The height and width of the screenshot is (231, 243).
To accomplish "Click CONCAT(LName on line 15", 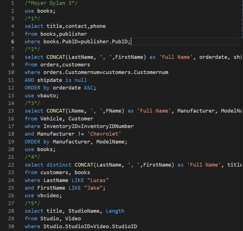I will coord(65,111).
